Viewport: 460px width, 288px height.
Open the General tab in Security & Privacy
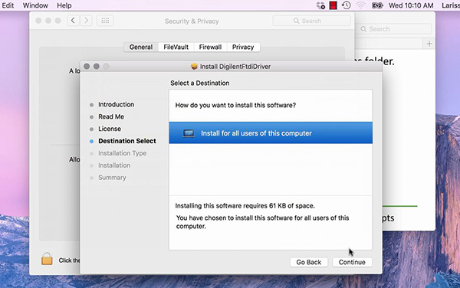141,47
